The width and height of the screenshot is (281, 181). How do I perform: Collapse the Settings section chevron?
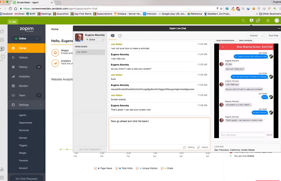(41, 105)
